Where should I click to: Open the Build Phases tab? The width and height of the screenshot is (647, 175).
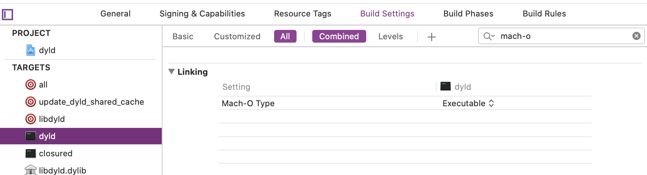(468, 14)
